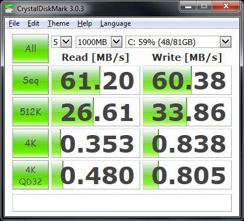Click the 512K read result 26.61
Image resolution: width=244 pixels, height=221 pixels.
pyautogui.click(x=96, y=112)
